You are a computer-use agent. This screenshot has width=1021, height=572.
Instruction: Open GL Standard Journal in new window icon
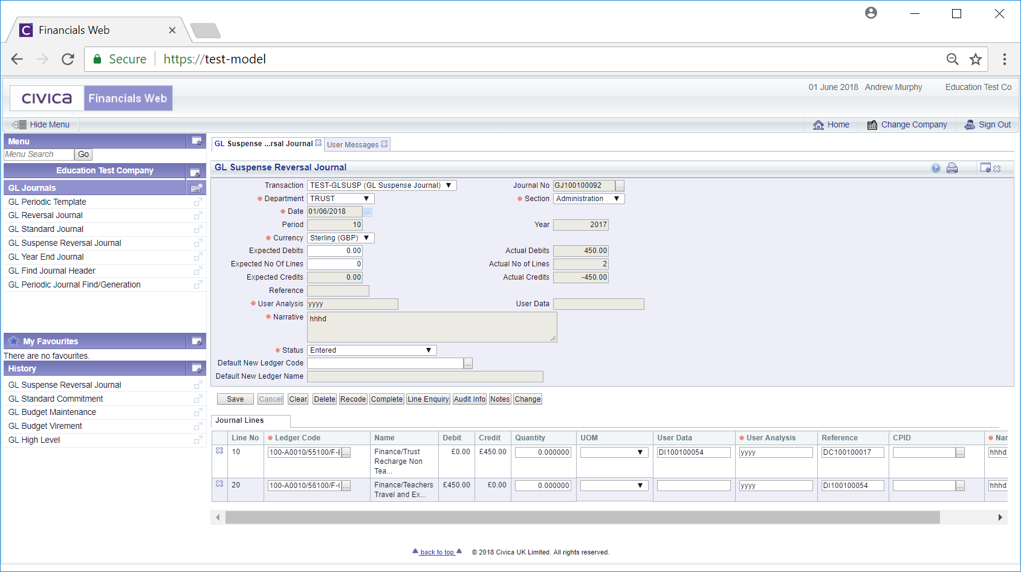tap(198, 230)
